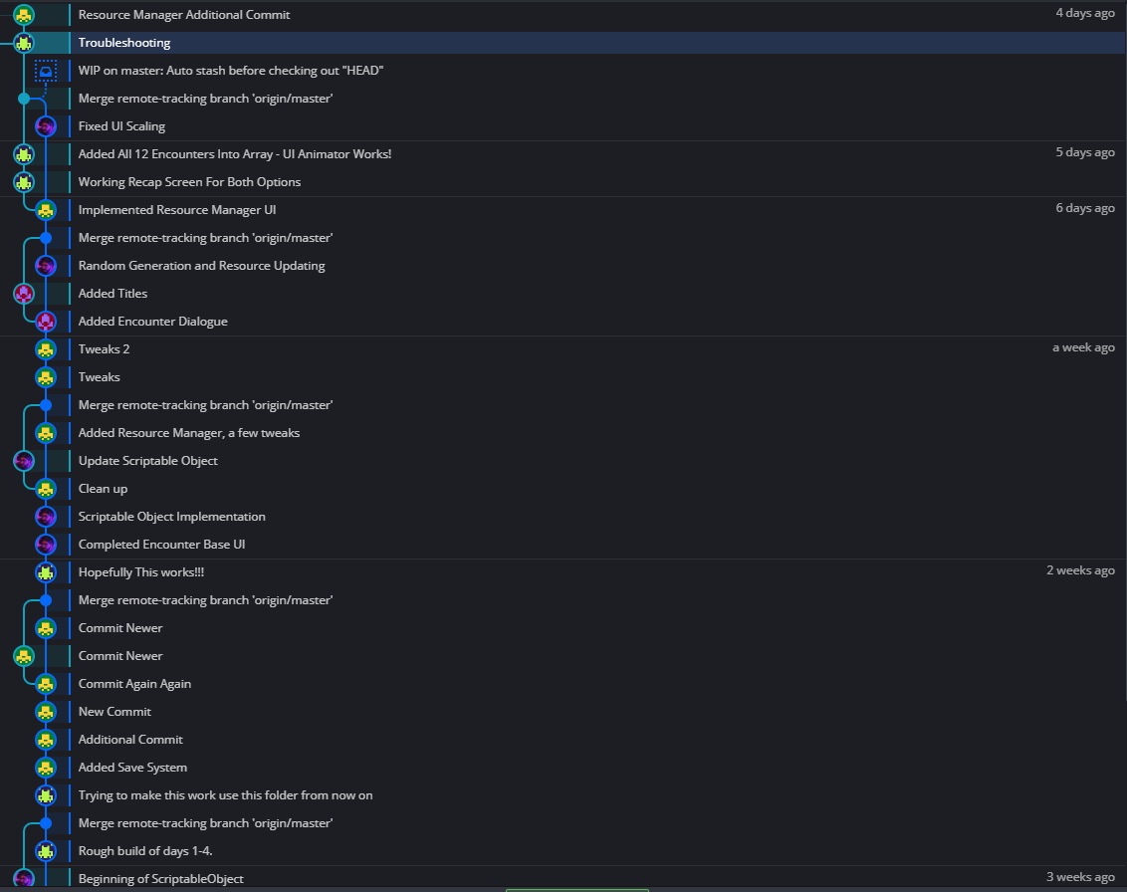Click the avatar beside Update Scriptable Object
1127x892 pixels.
click(x=24, y=461)
